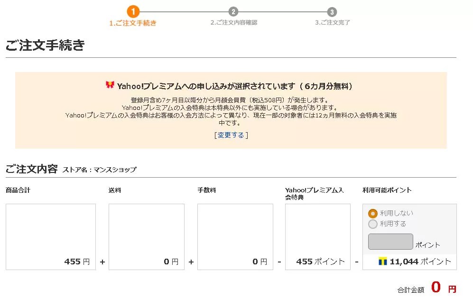Click the step 3 gray circle indicator
Image resolution: width=473 pixels, height=307 pixels.
(x=332, y=12)
